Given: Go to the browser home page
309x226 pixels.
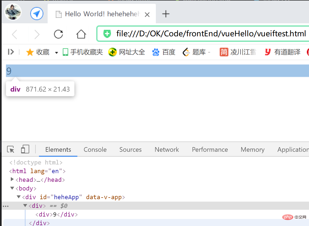Looking at the screenshot, I should tap(81, 34).
